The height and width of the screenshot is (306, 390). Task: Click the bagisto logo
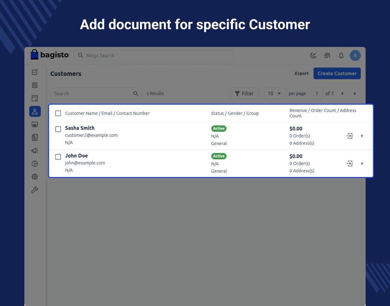pos(49,55)
